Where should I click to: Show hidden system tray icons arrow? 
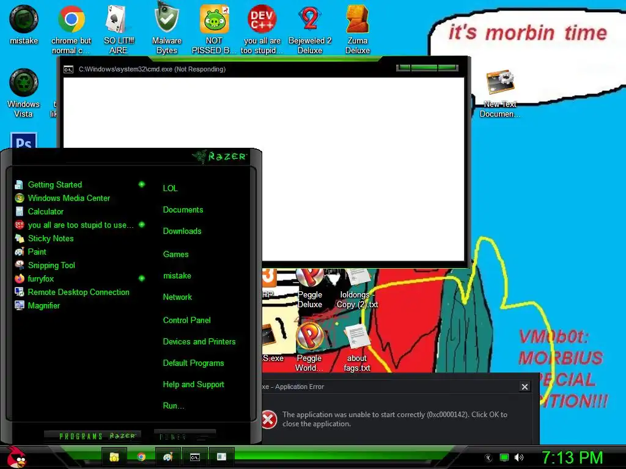click(x=488, y=458)
